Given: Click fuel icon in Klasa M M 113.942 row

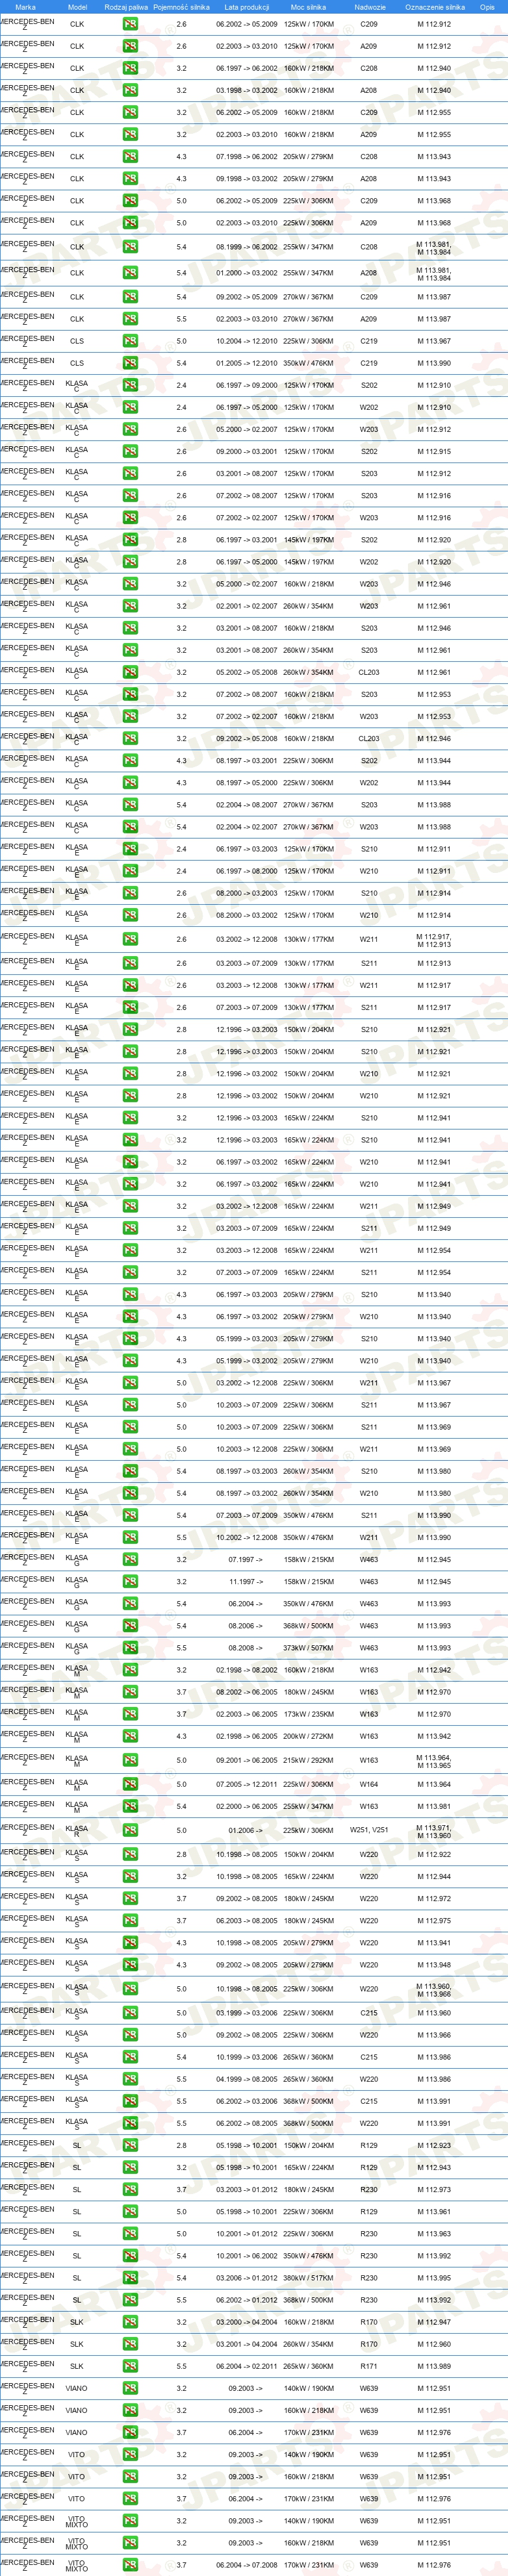Looking at the screenshot, I should tap(130, 1736).
